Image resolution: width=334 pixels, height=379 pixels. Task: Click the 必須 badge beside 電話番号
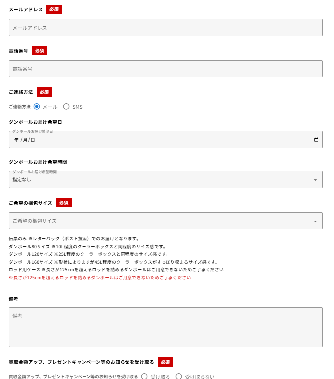point(40,51)
